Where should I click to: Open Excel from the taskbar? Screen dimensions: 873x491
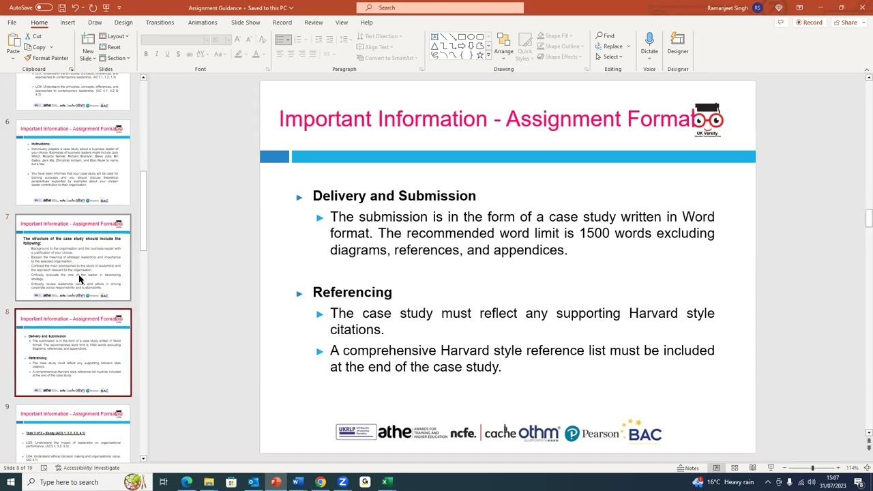coord(387,482)
